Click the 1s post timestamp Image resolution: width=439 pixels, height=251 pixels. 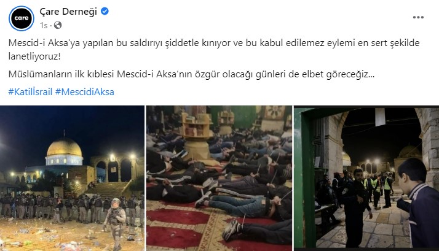[x=44, y=25]
